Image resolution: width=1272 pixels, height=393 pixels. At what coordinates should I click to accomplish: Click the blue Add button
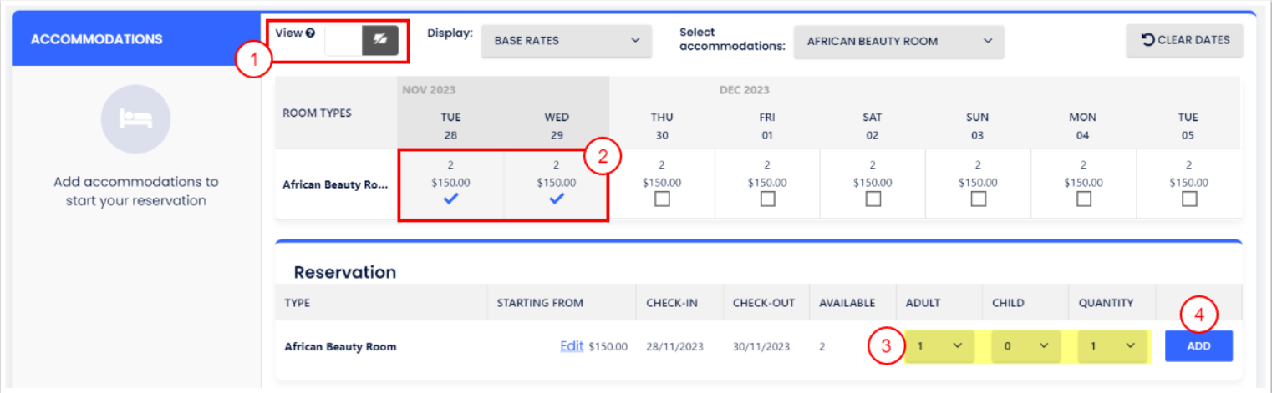[x=1198, y=346]
